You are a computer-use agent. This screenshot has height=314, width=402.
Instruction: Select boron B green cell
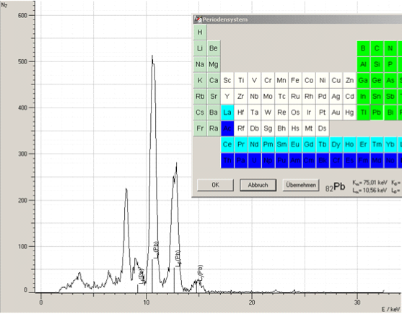pyautogui.click(x=363, y=48)
